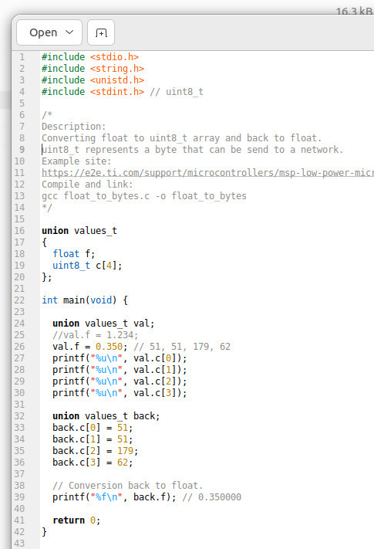Click the Open button
The height and width of the screenshot is (549, 374).
[49, 32]
